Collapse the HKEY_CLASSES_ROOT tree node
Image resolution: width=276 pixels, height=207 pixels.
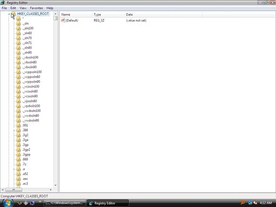[x=9, y=14]
